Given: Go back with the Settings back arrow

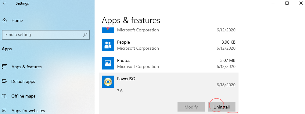Looking at the screenshot, I should pyautogui.click(x=4, y=3).
